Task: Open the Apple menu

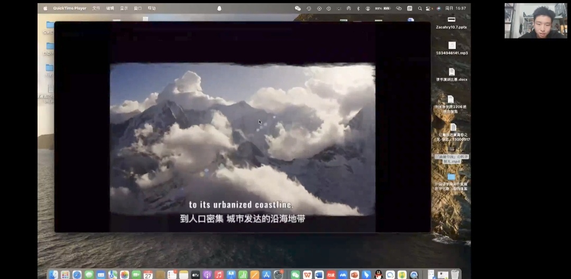Action: click(45, 8)
